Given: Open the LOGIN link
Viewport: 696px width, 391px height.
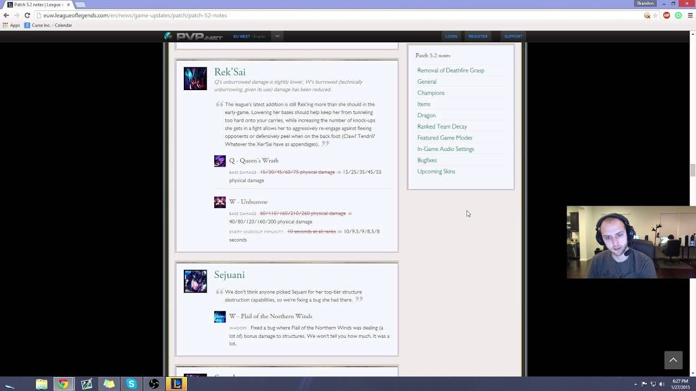Looking at the screenshot, I should [x=451, y=36].
